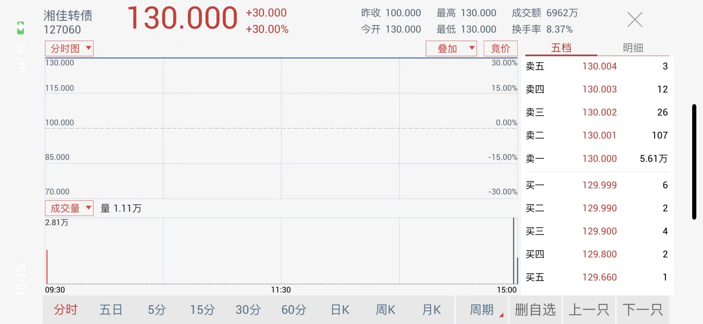Click the 买一 price 129.999 row

click(x=597, y=185)
